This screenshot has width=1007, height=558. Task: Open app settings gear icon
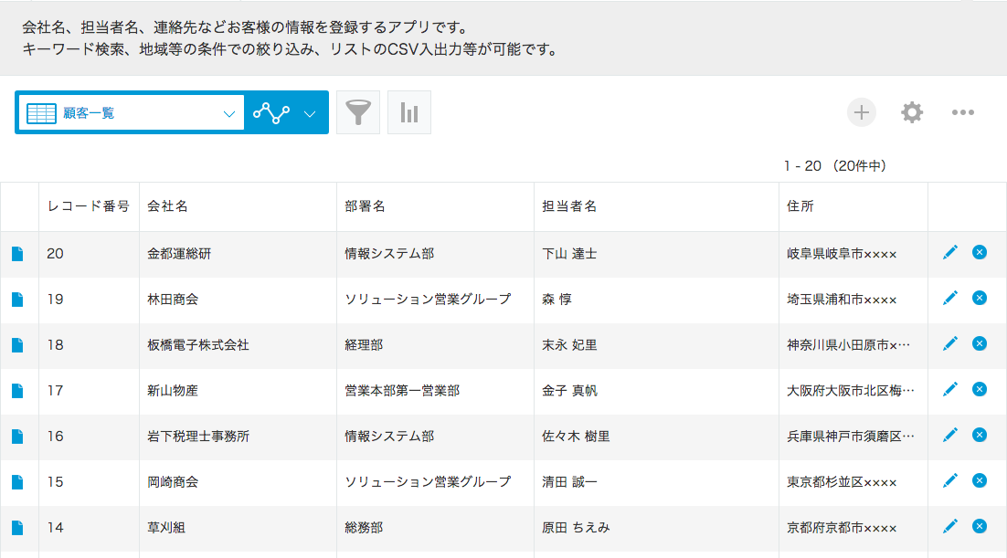912,112
